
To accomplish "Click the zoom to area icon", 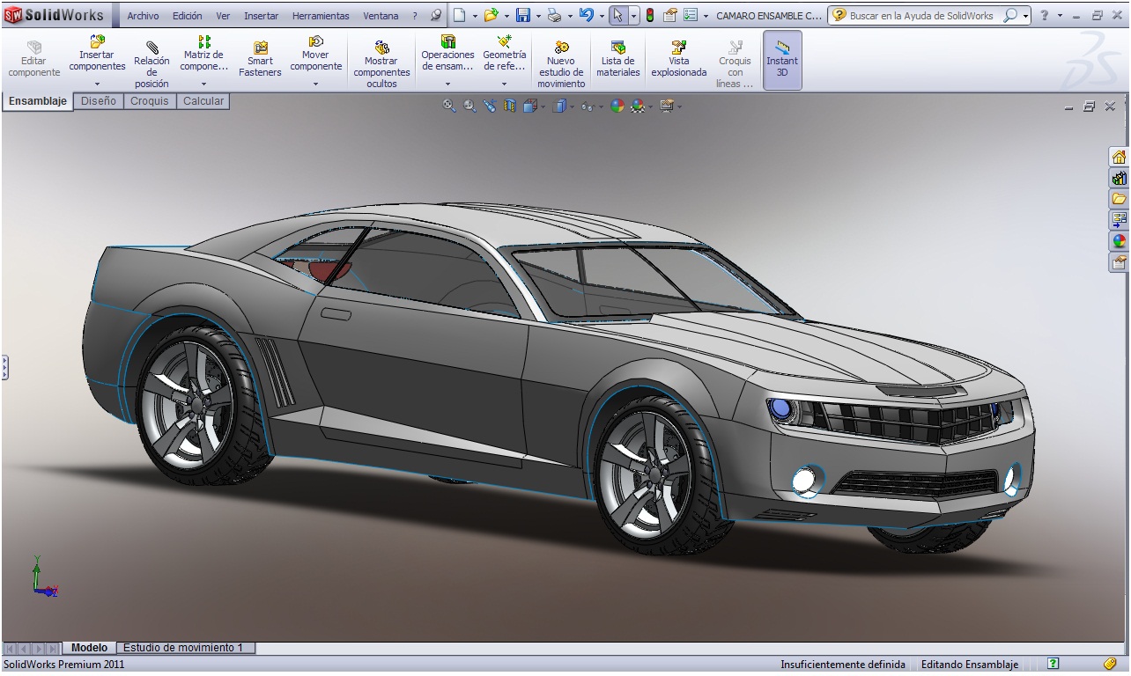I will (469, 107).
